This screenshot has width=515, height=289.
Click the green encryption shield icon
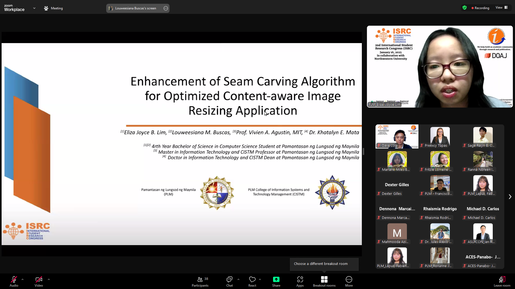(x=465, y=8)
